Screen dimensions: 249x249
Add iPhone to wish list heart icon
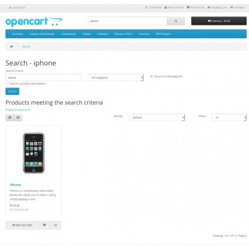pyautogui.click(x=44, y=225)
